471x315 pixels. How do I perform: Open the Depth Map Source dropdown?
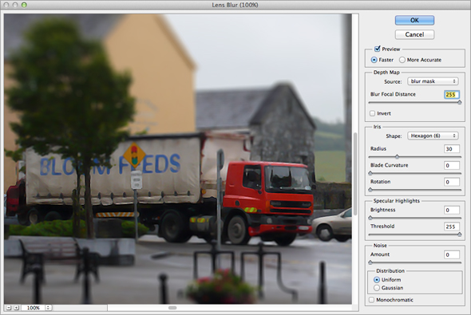click(x=433, y=81)
